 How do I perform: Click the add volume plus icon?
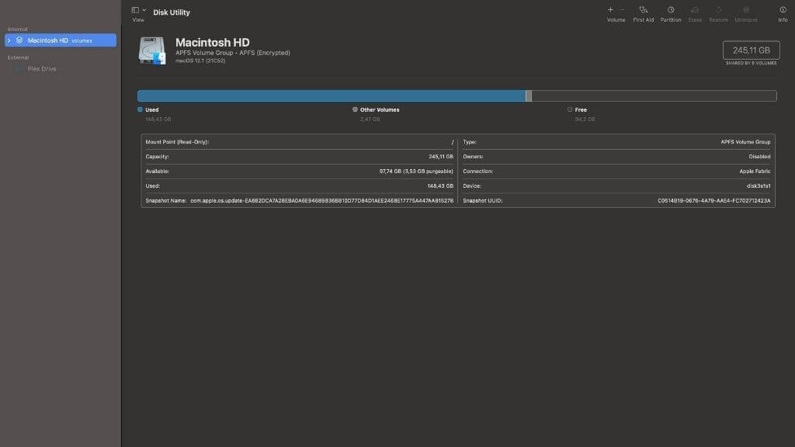[610, 10]
